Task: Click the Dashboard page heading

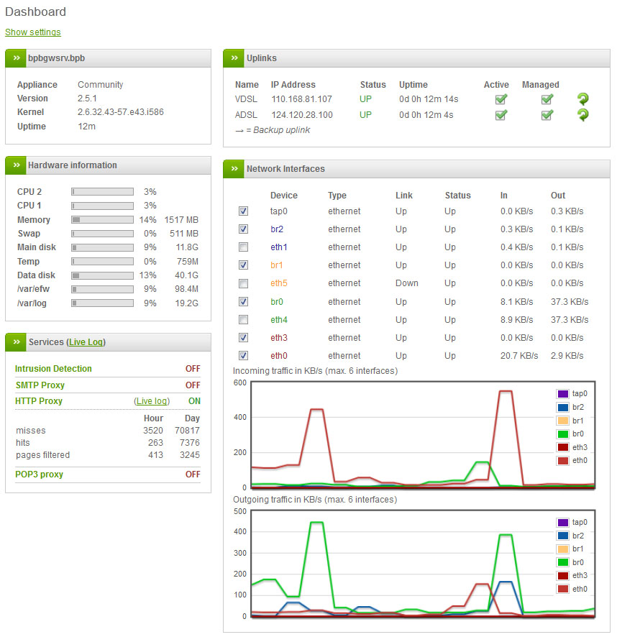Action: (x=35, y=12)
